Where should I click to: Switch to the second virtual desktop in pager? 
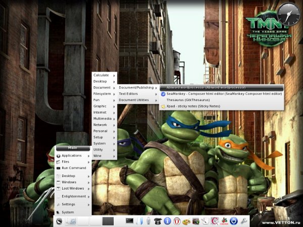click(x=83, y=221)
